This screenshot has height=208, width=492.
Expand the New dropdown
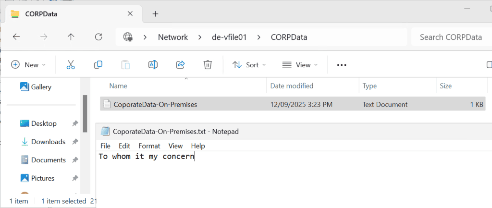(x=28, y=65)
